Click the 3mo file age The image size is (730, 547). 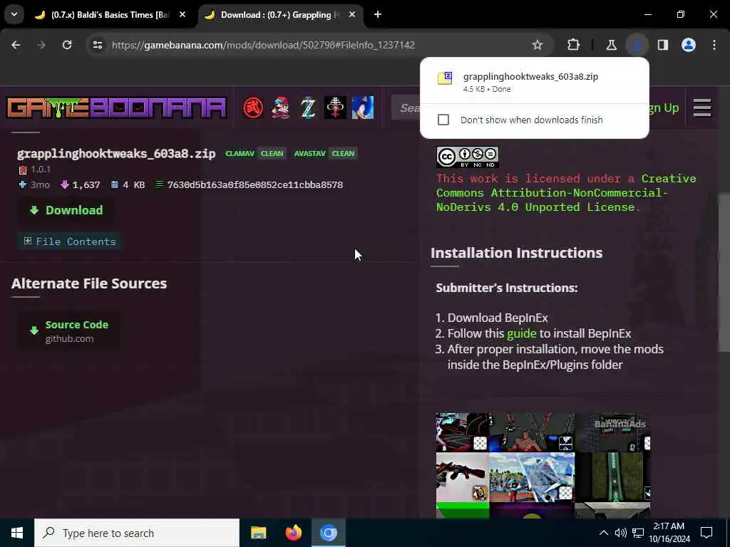[x=40, y=185]
